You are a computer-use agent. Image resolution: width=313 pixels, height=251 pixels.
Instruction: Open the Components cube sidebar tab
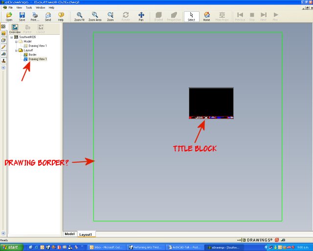point(3,40)
